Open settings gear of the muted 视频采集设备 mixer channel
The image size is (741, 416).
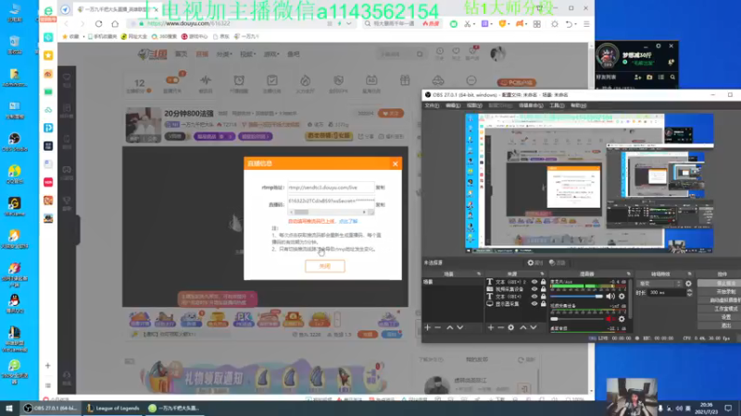[x=622, y=319]
